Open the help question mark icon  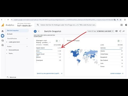126,25
